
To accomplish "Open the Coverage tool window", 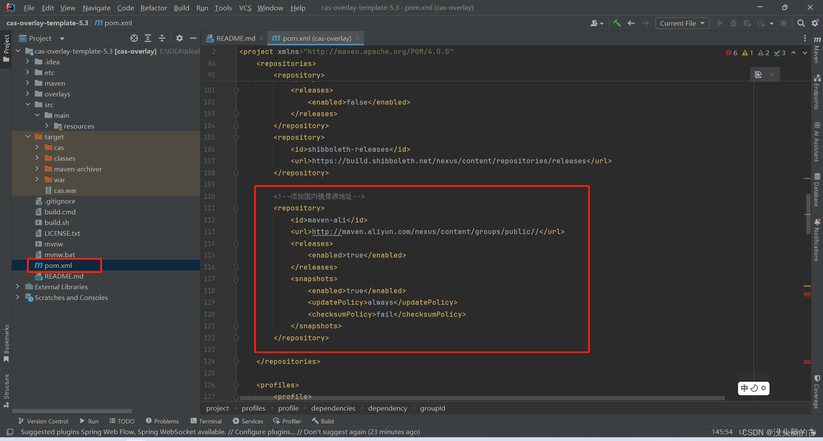I will pyautogui.click(x=817, y=392).
